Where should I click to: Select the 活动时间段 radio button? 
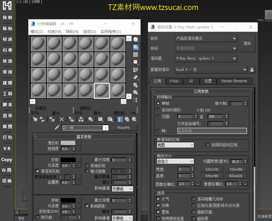tap(158, 110)
